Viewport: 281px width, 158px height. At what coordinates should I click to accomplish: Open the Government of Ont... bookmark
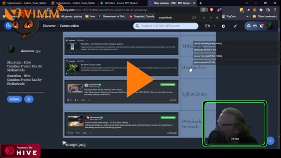click(112, 16)
